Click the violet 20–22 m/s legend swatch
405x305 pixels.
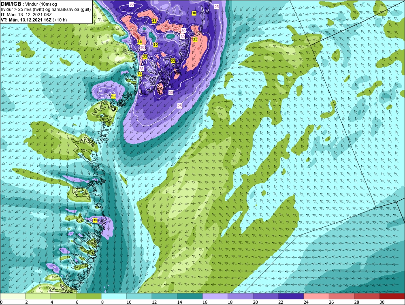[266, 296]
